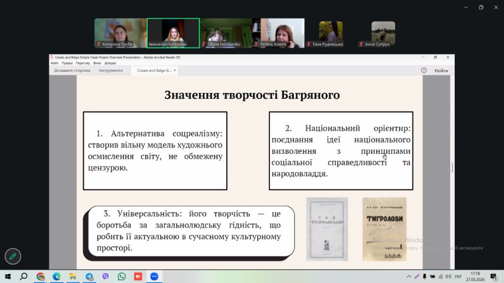
Task: Switch keyboard language УКР indicator
Action: click(x=458, y=276)
